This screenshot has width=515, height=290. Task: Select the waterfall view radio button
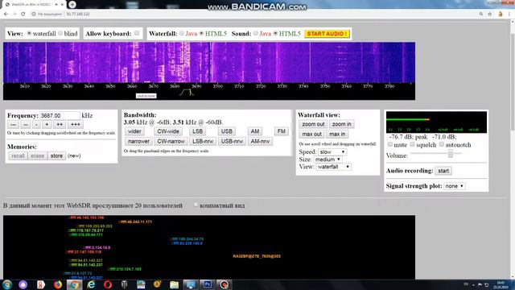coord(29,34)
